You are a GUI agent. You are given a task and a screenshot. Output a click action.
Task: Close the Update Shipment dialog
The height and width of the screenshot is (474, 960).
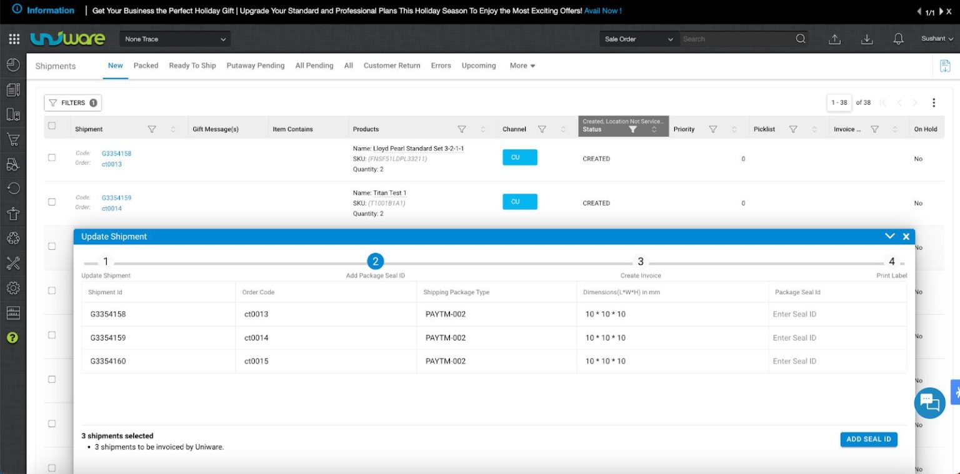pyautogui.click(x=906, y=237)
